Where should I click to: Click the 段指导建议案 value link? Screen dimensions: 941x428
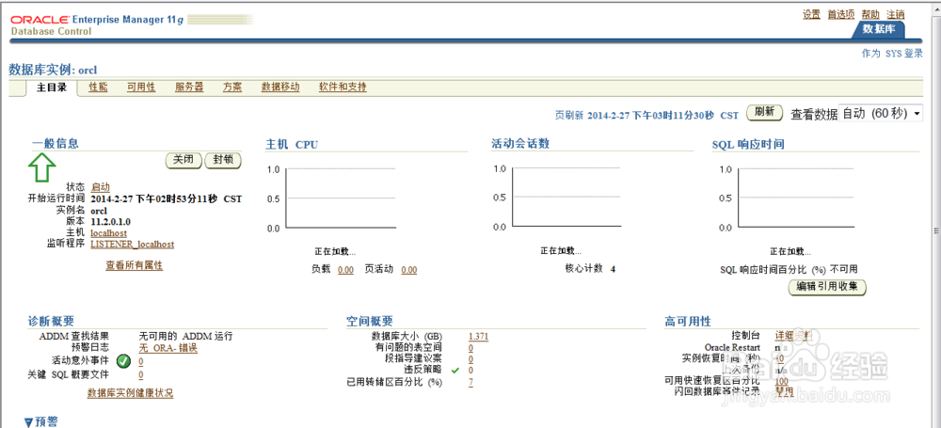(x=471, y=359)
